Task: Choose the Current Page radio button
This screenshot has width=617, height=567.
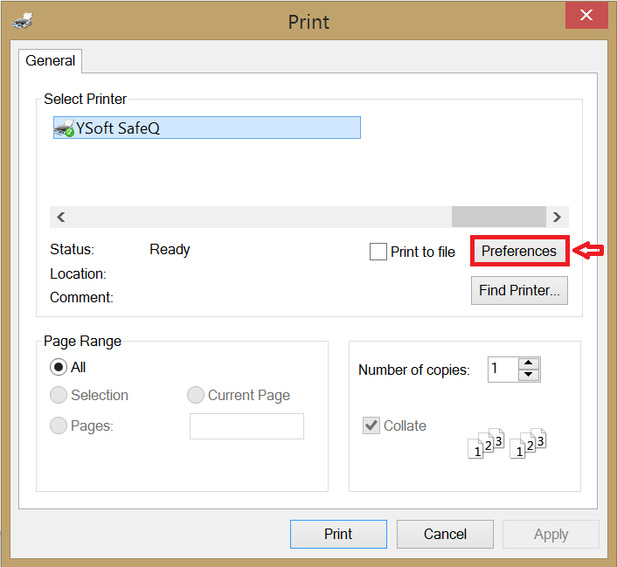Action: tap(196, 396)
